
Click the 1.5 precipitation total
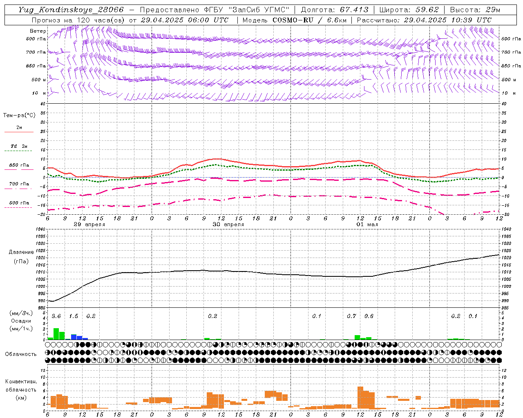pos(74,316)
